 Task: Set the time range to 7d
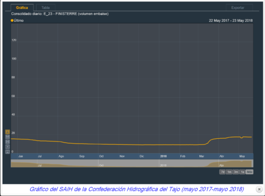pos(223,172)
